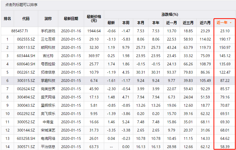The height and width of the screenshot is (150, 236).
Task: Click the sort arrow next to 近一年
Action: (x=231, y=23)
